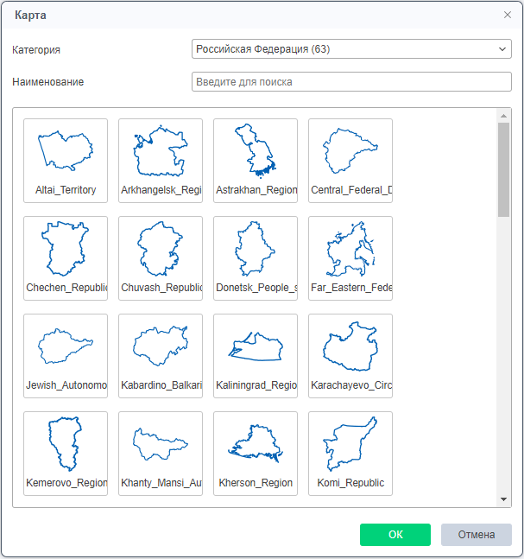Click the Chechen_Republic map outline

tap(66, 249)
